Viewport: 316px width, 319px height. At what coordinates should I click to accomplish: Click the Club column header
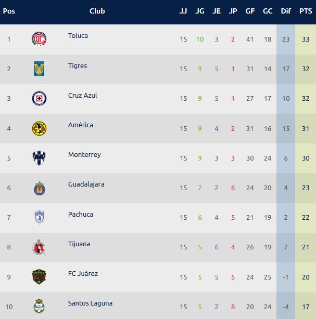coord(97,11)
